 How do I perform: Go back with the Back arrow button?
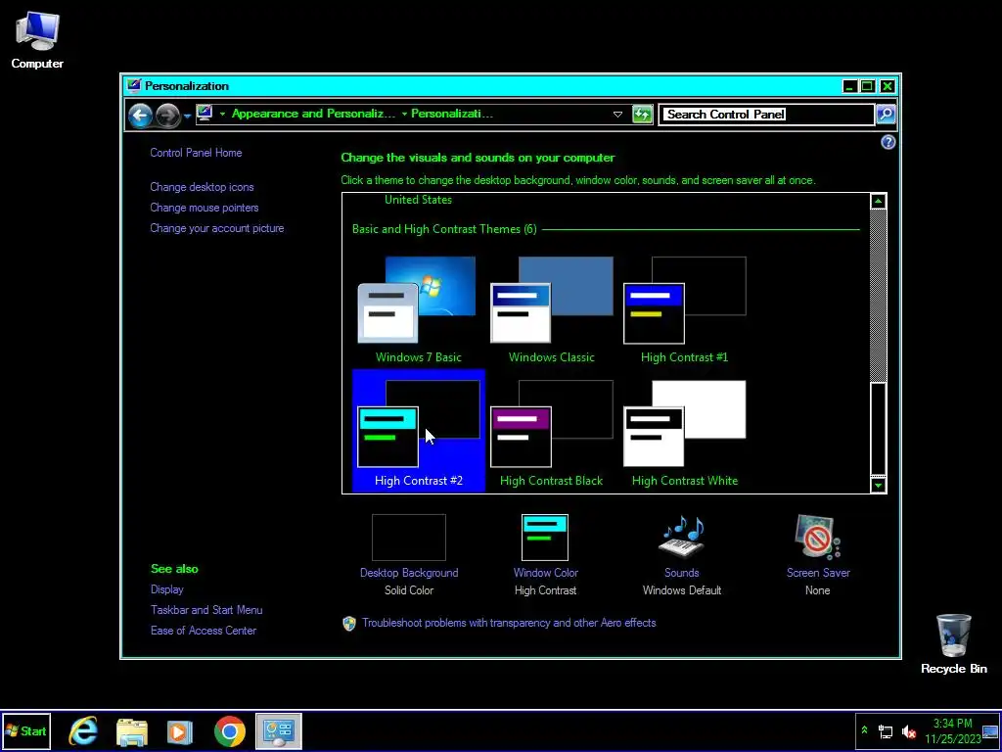[140, 116]
